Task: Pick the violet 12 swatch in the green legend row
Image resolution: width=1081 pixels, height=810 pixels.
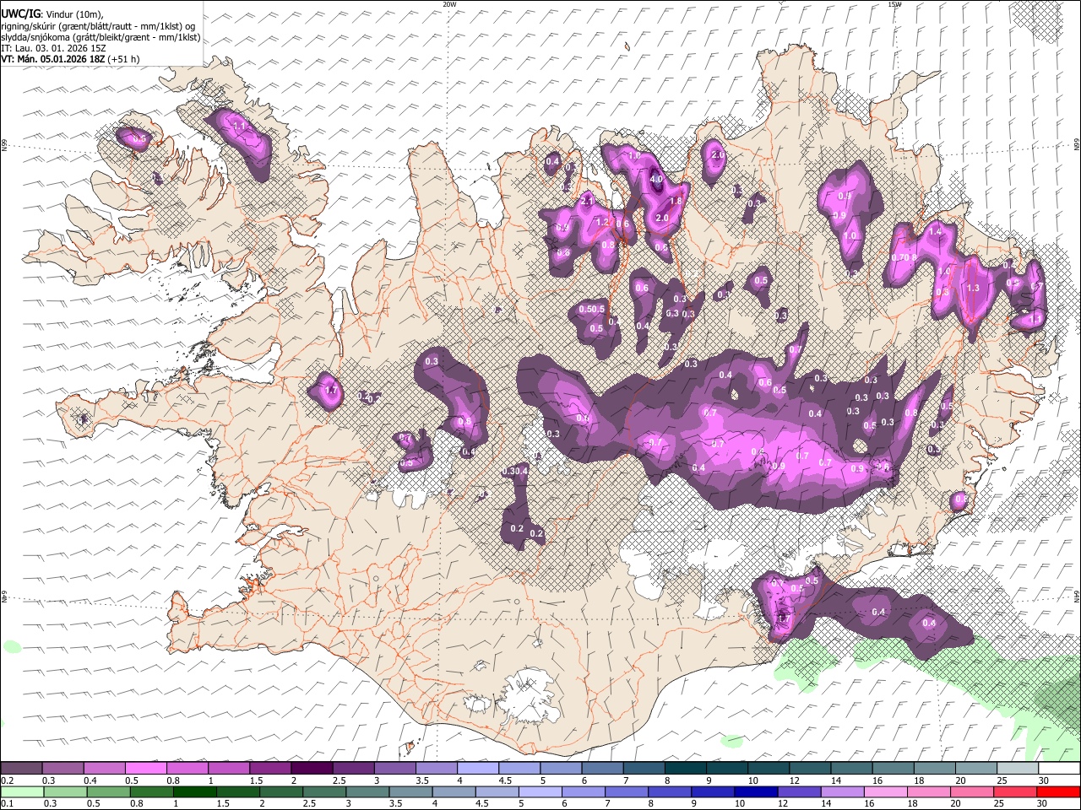Action: pos(800,791)
